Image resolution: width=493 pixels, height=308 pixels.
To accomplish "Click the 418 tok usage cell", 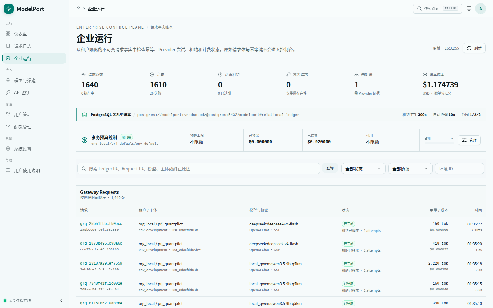I will [440, 243].
